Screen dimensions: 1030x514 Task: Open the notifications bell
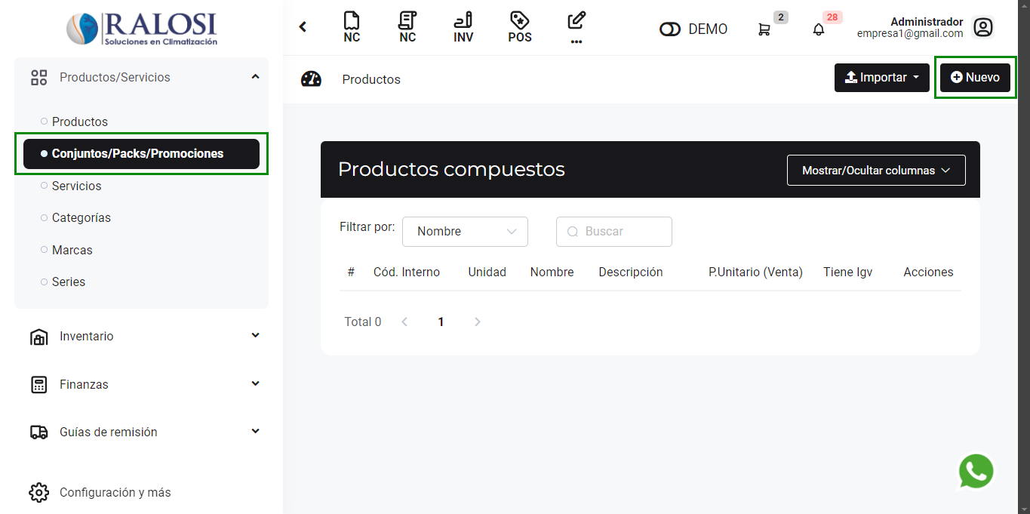click(x=818, y=29)
